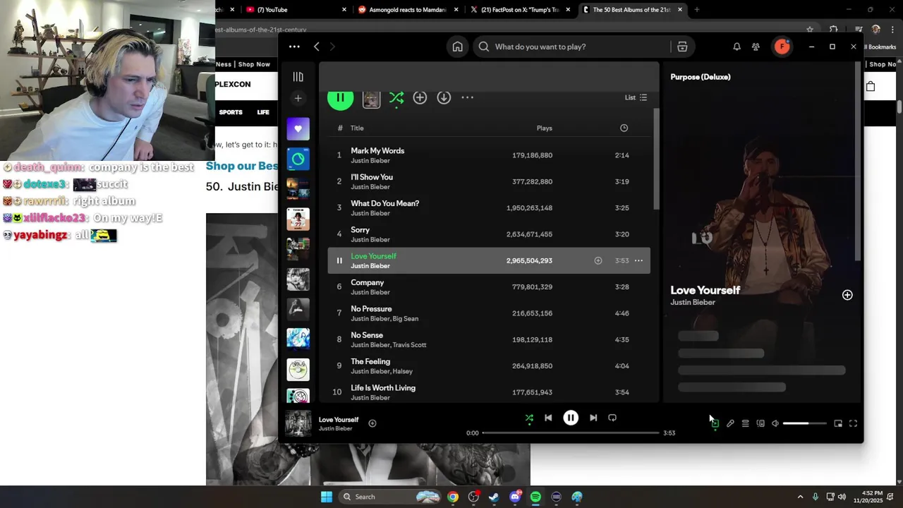Viewport: 903px width, 508px height.
Task: Open more options for Love Yourself row
Action: coord(638,260)
